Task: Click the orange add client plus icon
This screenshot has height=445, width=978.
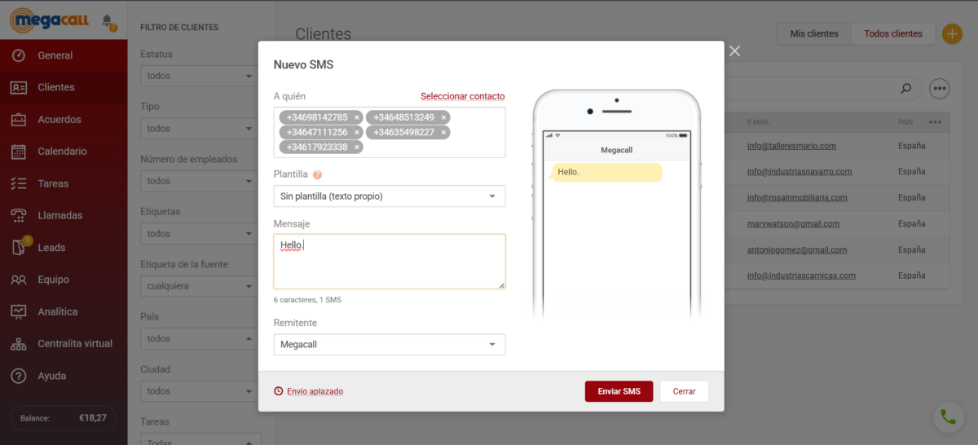Action: (x=951, y=34)
